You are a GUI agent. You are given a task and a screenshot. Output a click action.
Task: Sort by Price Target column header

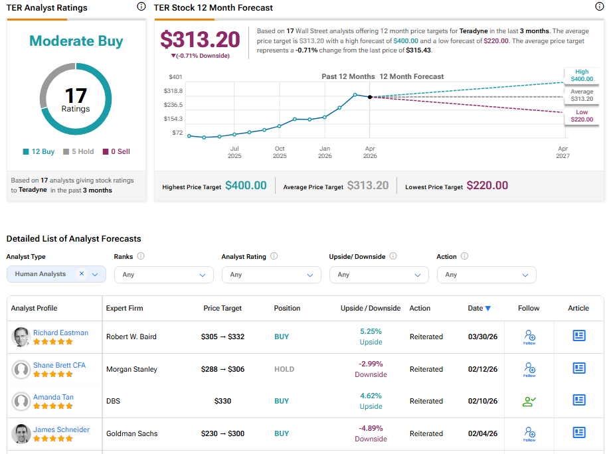222,308
